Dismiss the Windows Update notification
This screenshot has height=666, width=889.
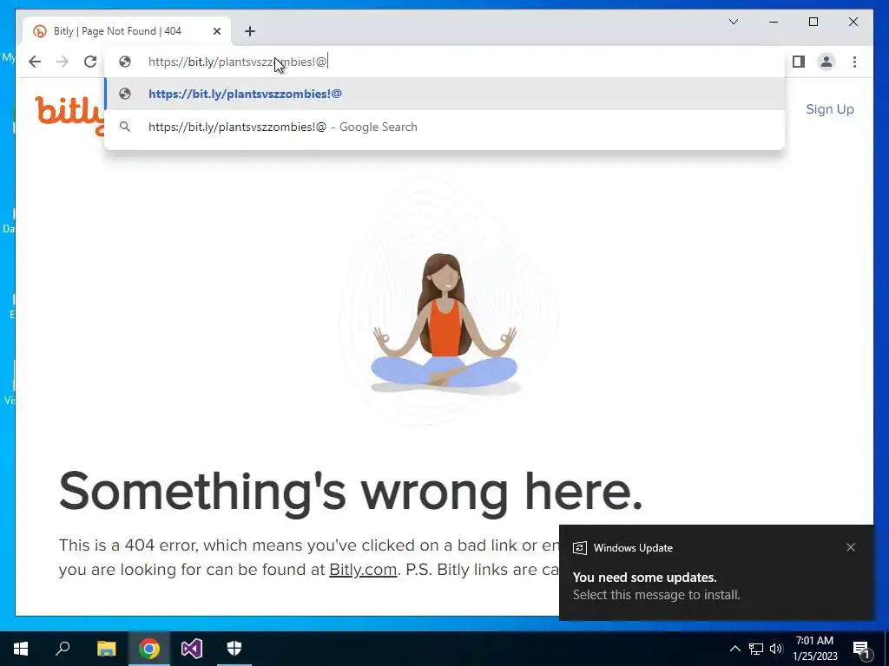(851, 547)
